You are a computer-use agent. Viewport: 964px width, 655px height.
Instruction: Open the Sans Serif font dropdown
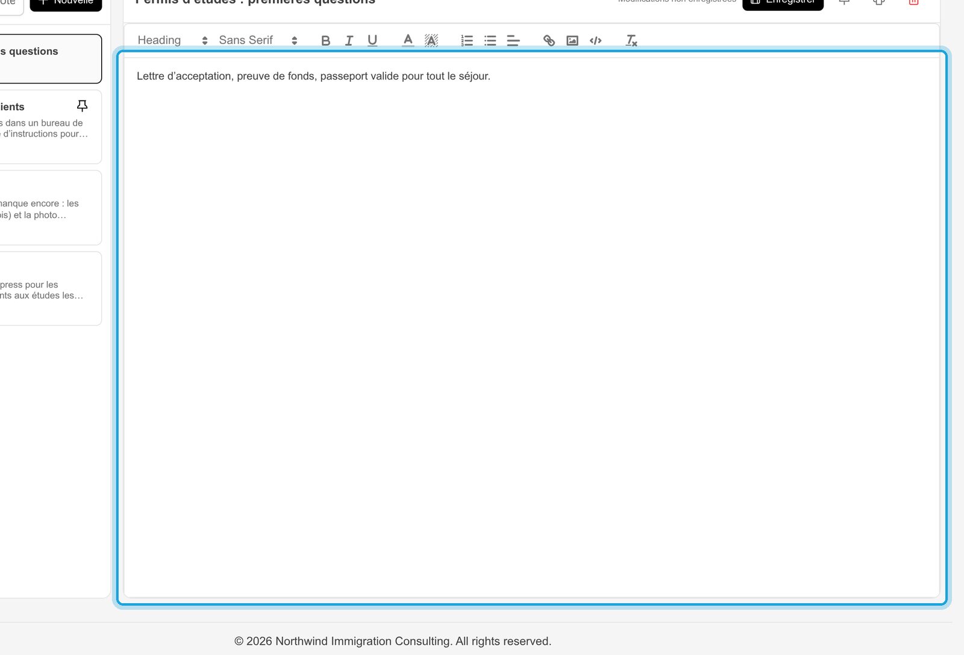pos(258,40)
